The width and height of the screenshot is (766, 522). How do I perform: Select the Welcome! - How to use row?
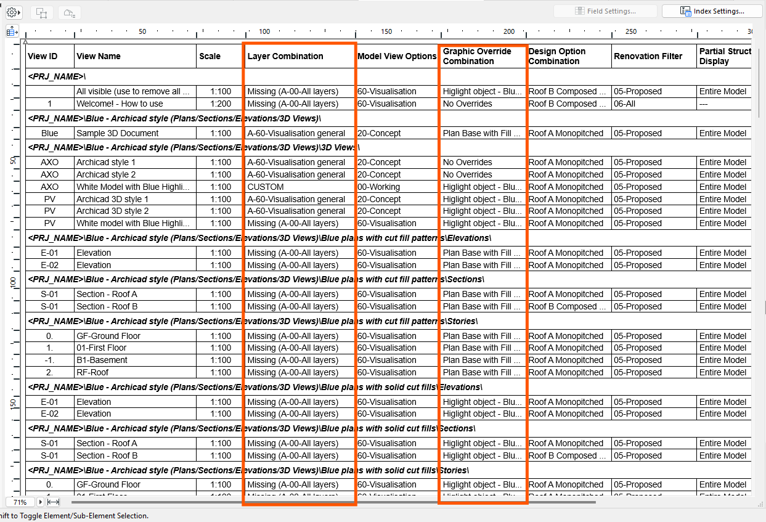click(388, 104)
